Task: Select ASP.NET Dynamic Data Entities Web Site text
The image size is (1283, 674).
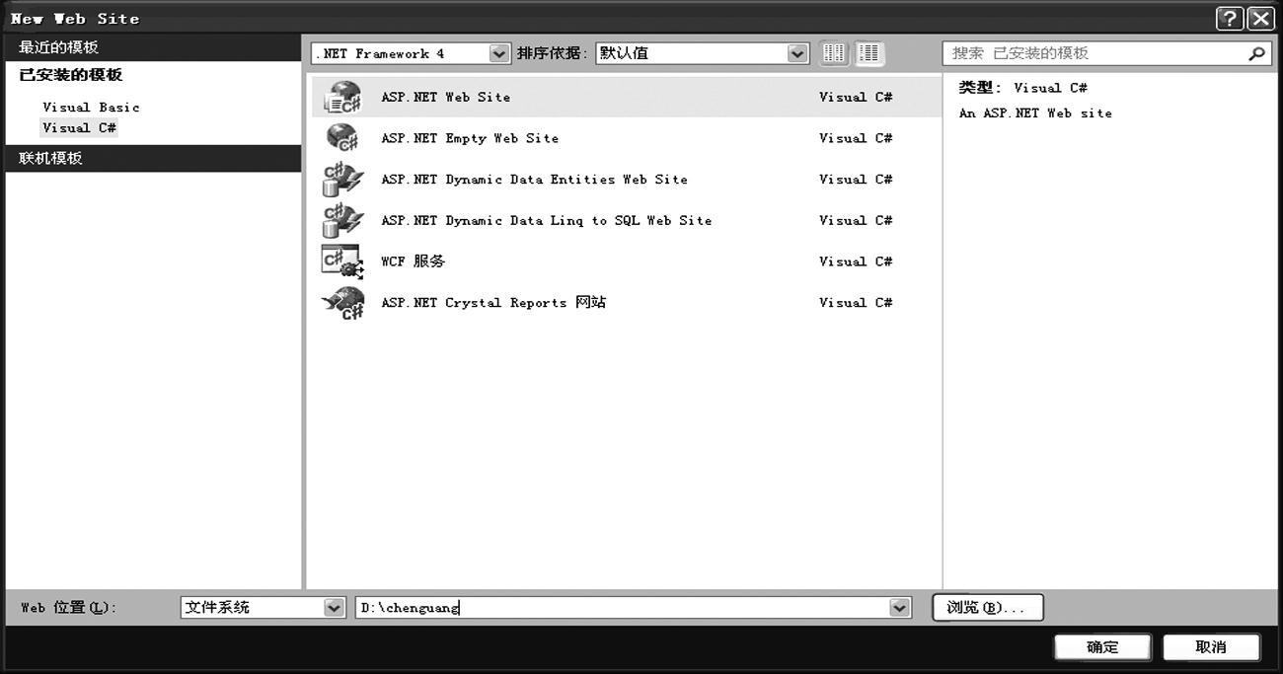Action: tap(534, 180)
